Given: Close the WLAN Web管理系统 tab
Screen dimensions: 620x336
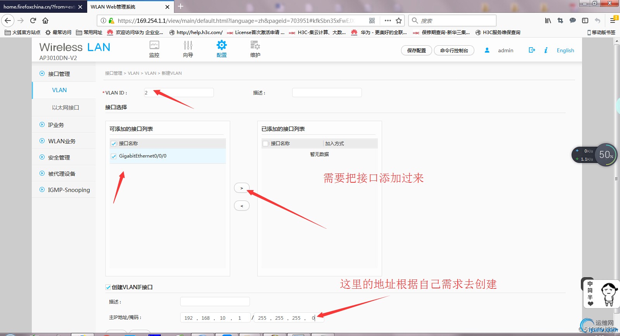Looking at the screenshot, I should (x=167, y=7).
